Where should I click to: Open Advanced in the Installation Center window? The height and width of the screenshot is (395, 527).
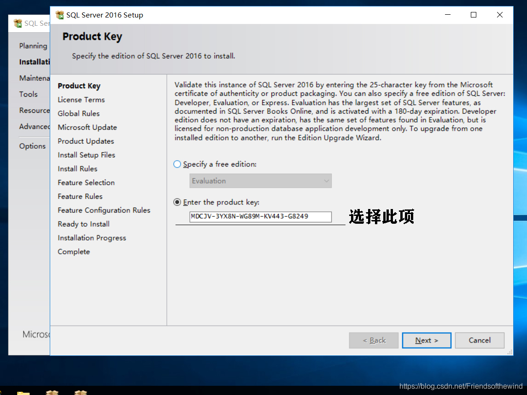[x=35, y=126]
